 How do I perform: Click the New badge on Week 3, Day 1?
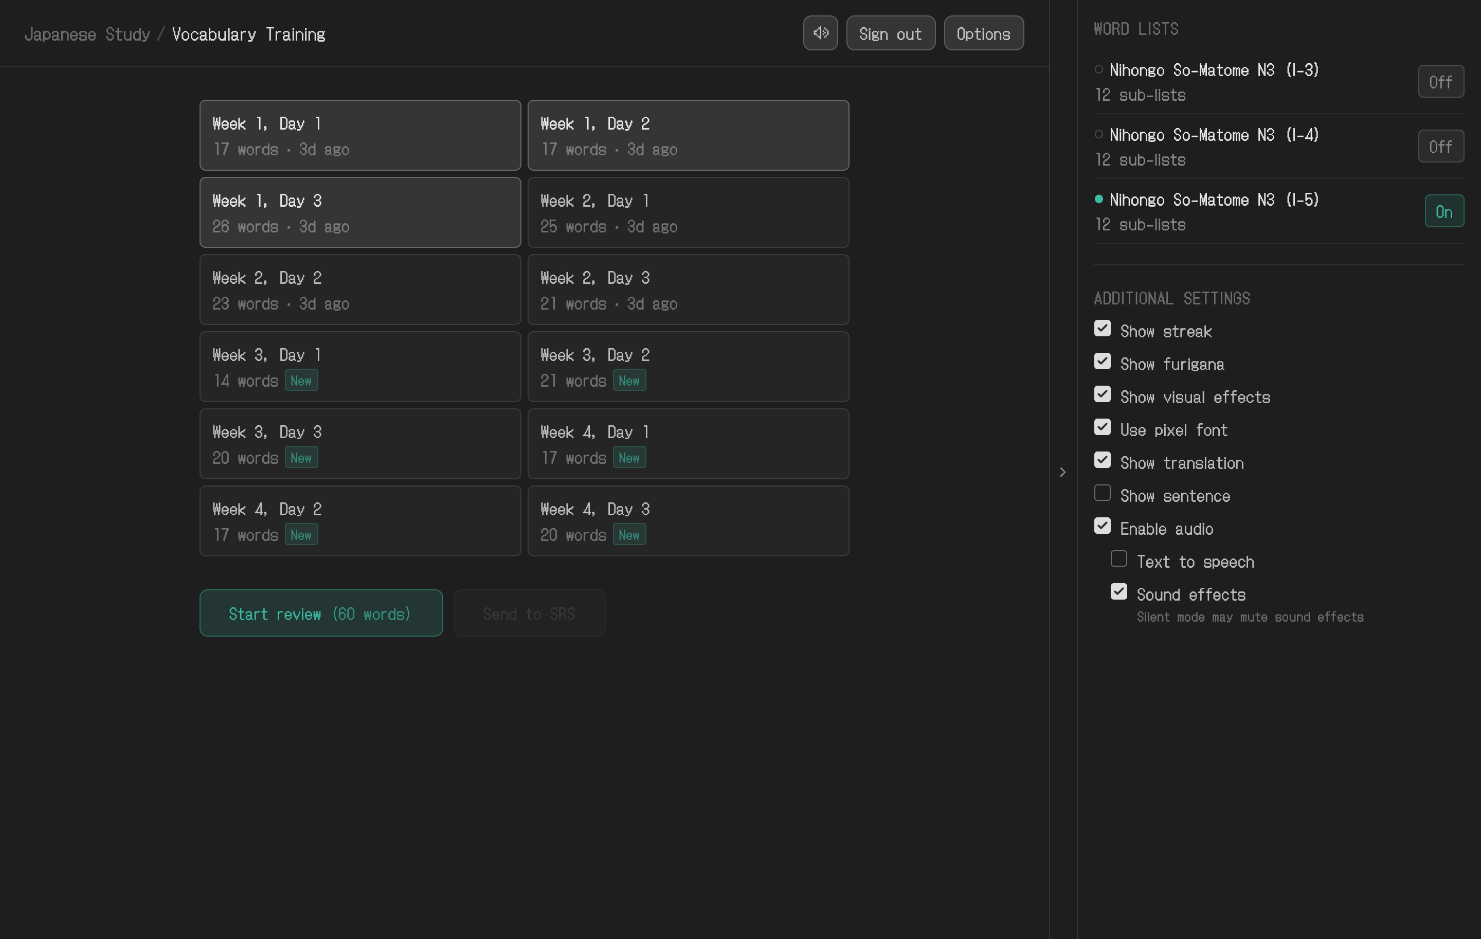pos(301,381)
